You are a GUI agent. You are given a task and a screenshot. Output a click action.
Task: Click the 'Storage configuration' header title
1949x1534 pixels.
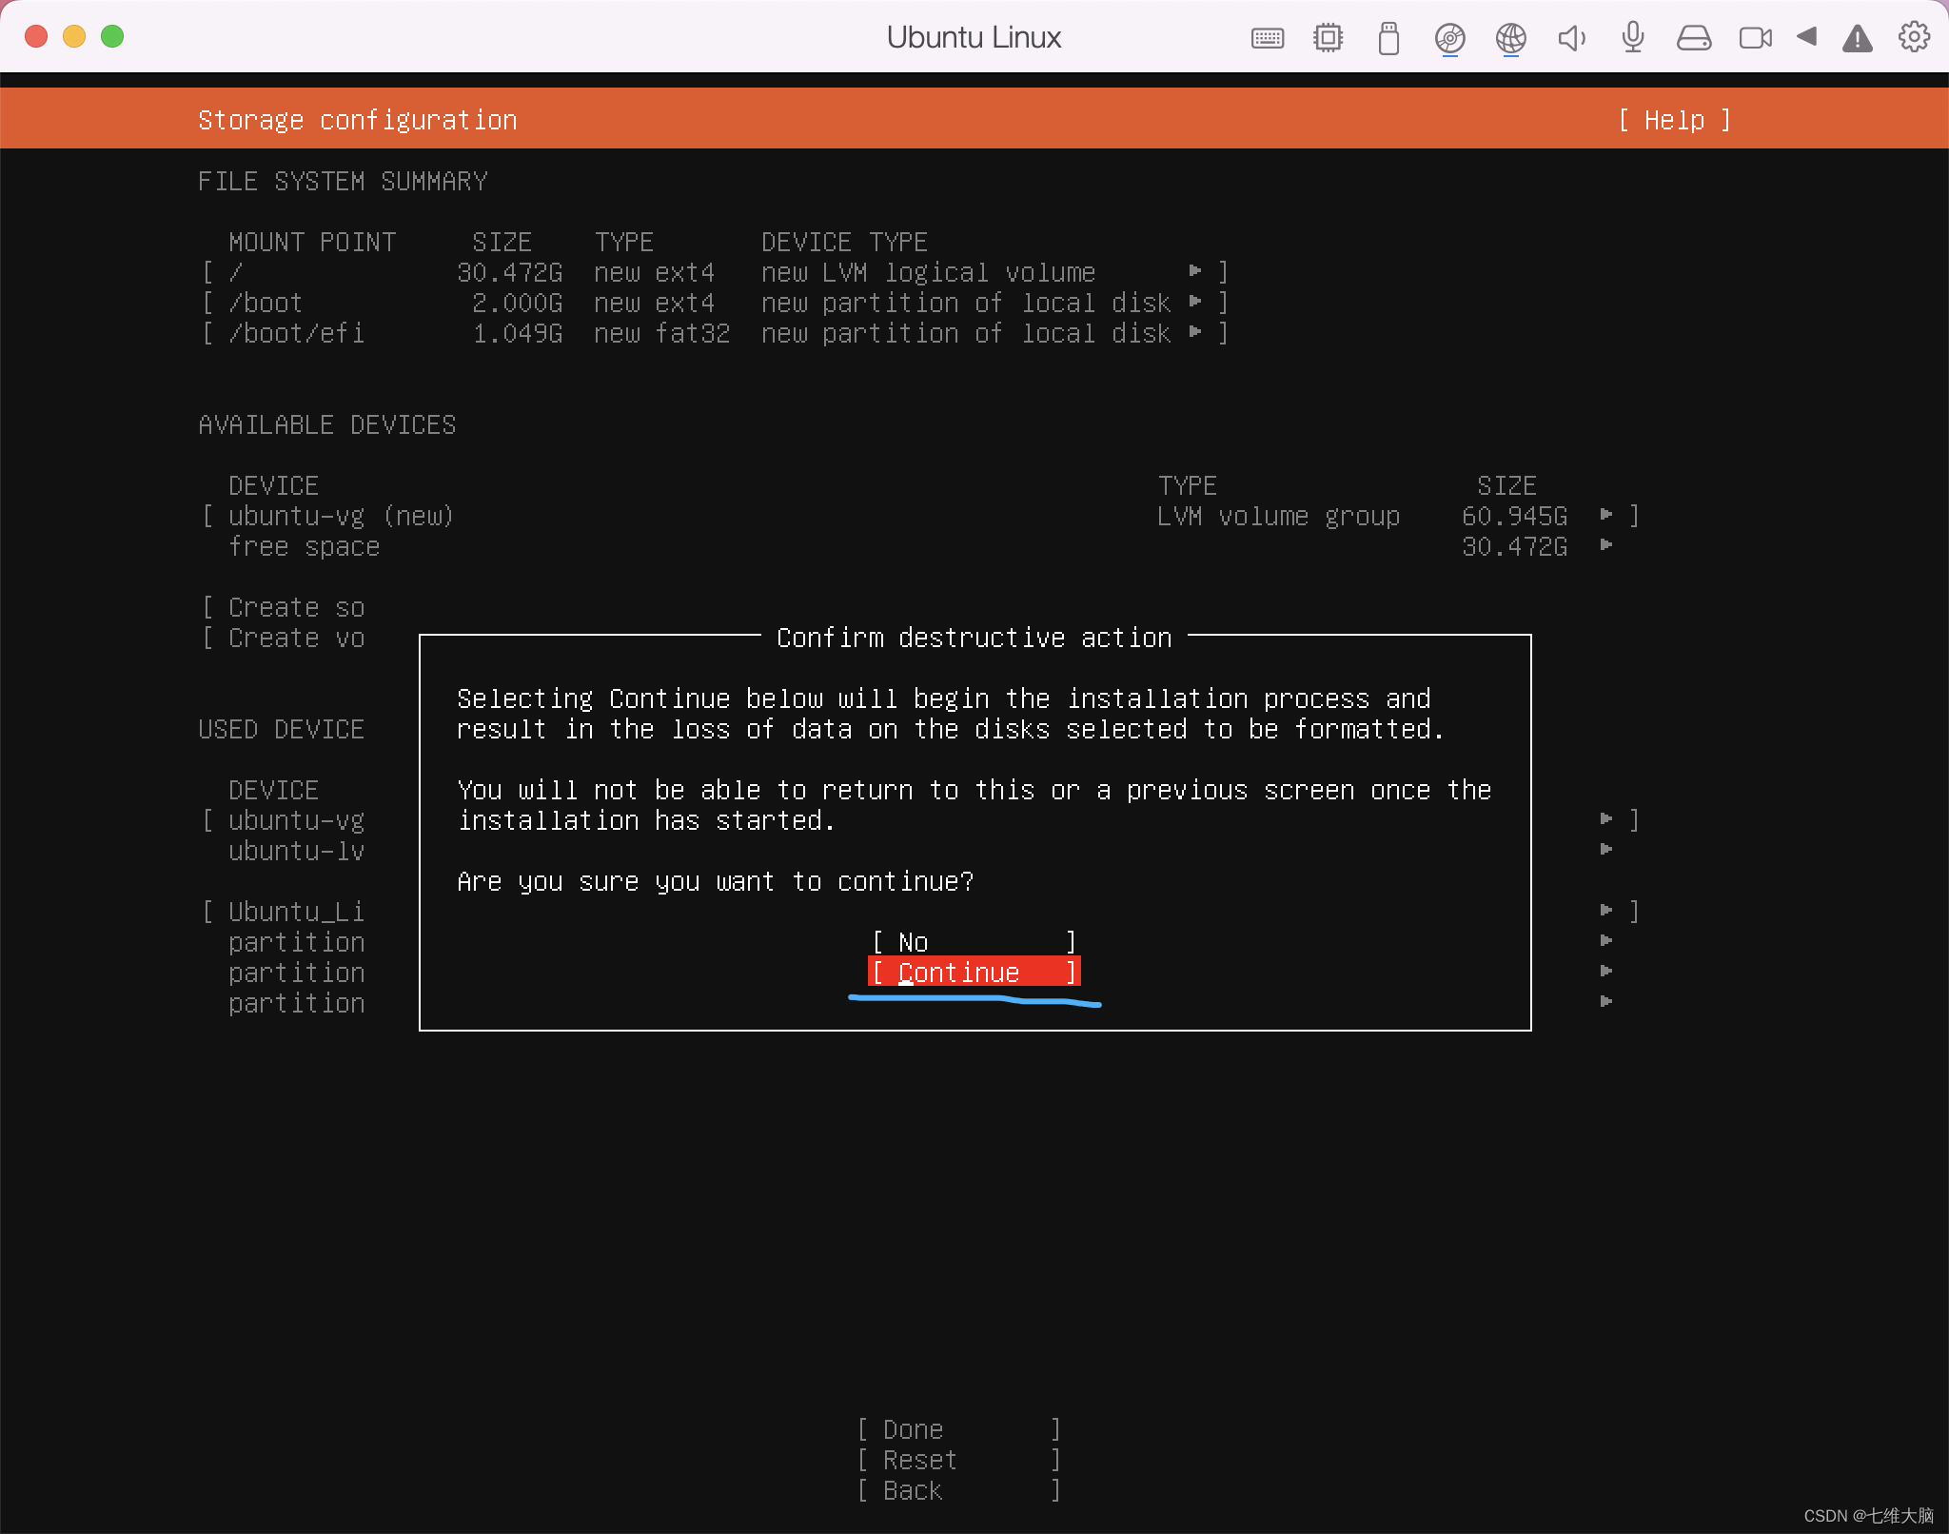coord(357,120)
